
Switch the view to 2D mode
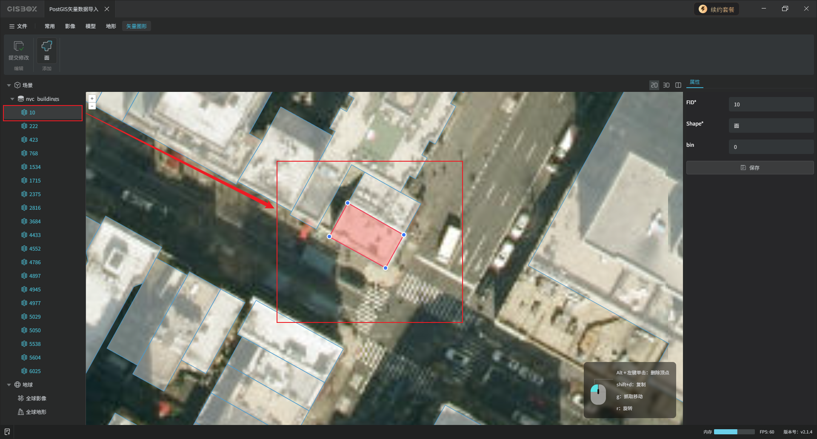pos(654,85)
